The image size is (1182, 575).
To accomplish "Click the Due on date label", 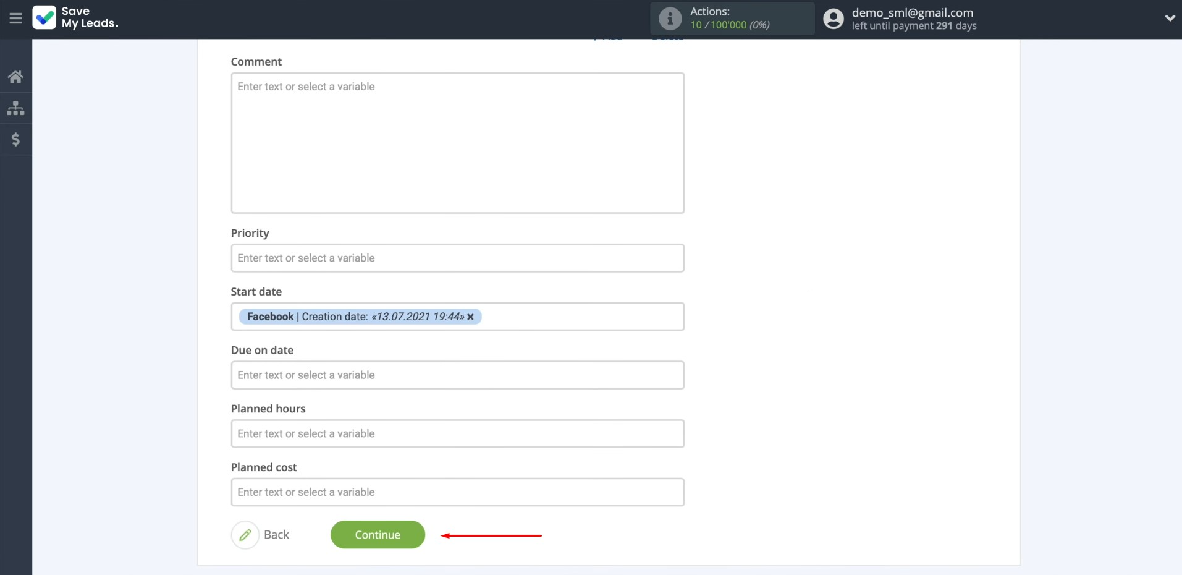I will coord(262,350).
